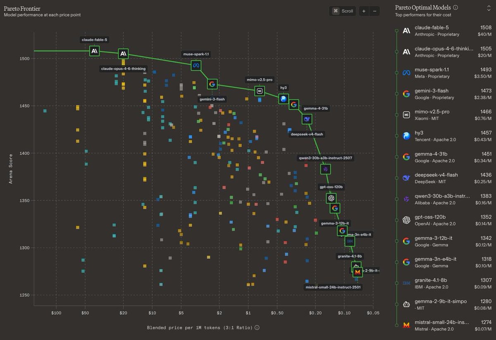Click the Scroll mode button
Screen dimensions: 496x340
click(343, 11)
